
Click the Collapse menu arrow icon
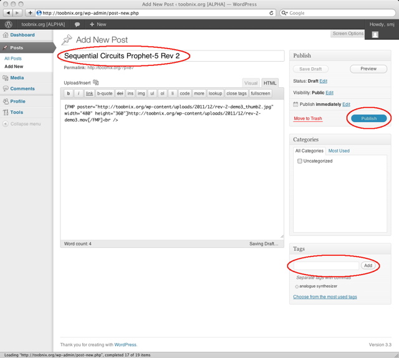(x=6, y=124)
